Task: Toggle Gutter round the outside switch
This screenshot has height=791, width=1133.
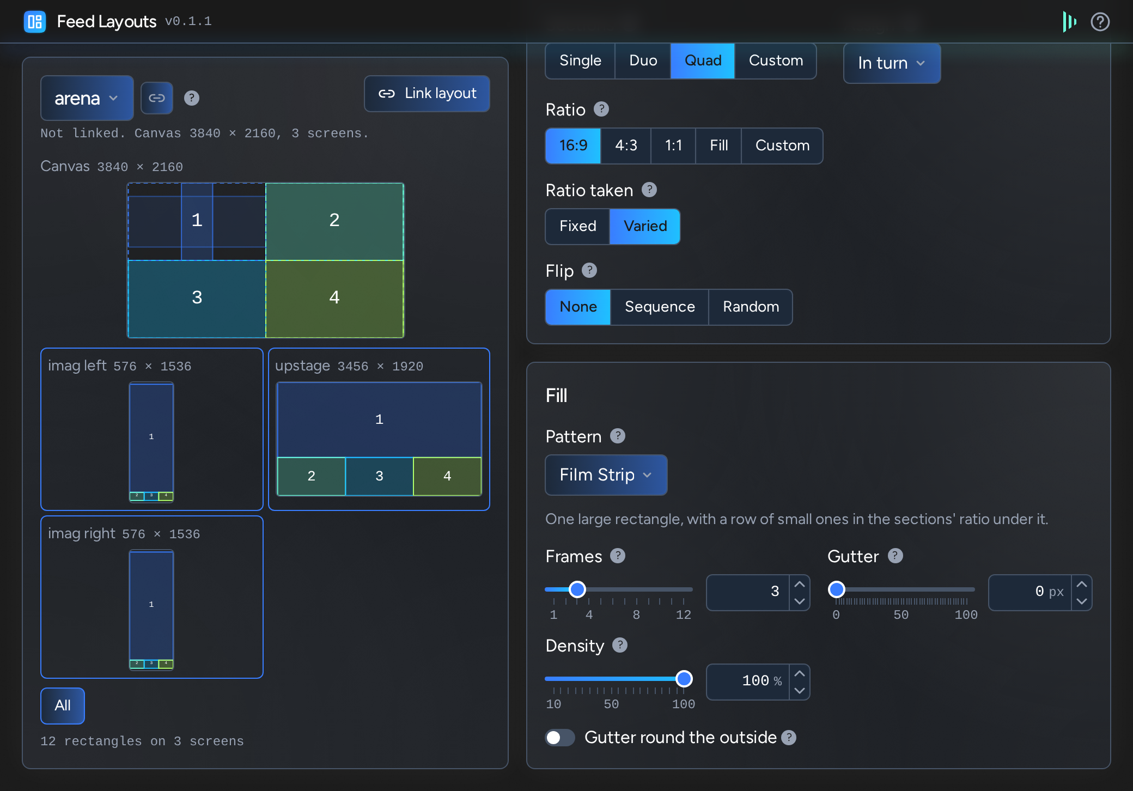Action: tap(560, 738)
